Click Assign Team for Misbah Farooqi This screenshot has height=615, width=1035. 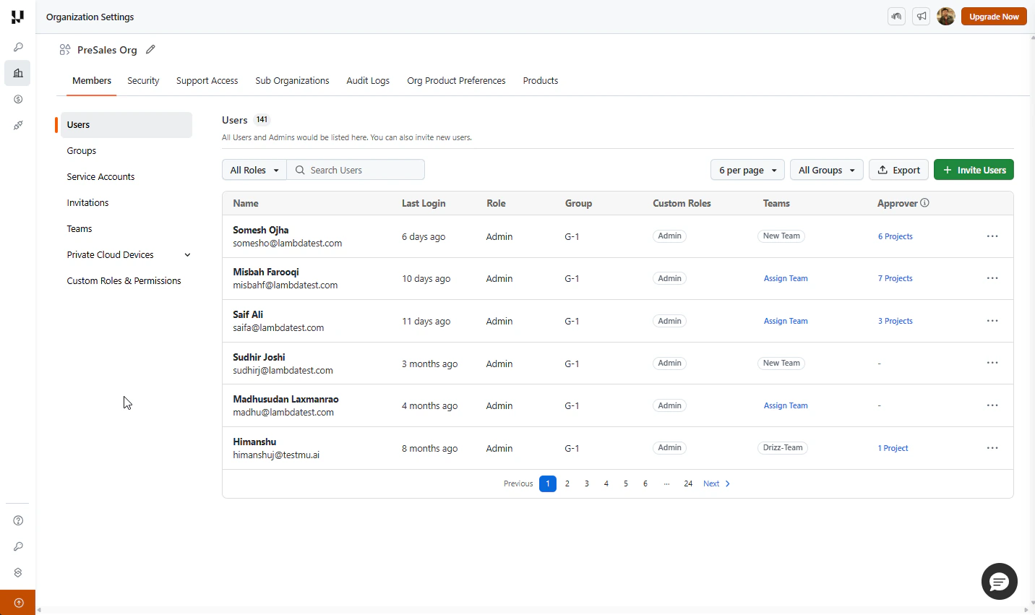786,278
